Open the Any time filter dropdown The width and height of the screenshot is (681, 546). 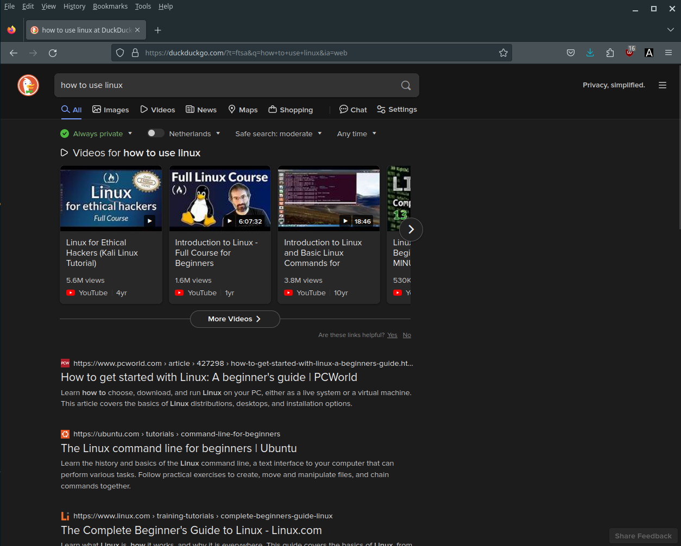[x=357, y=134]
